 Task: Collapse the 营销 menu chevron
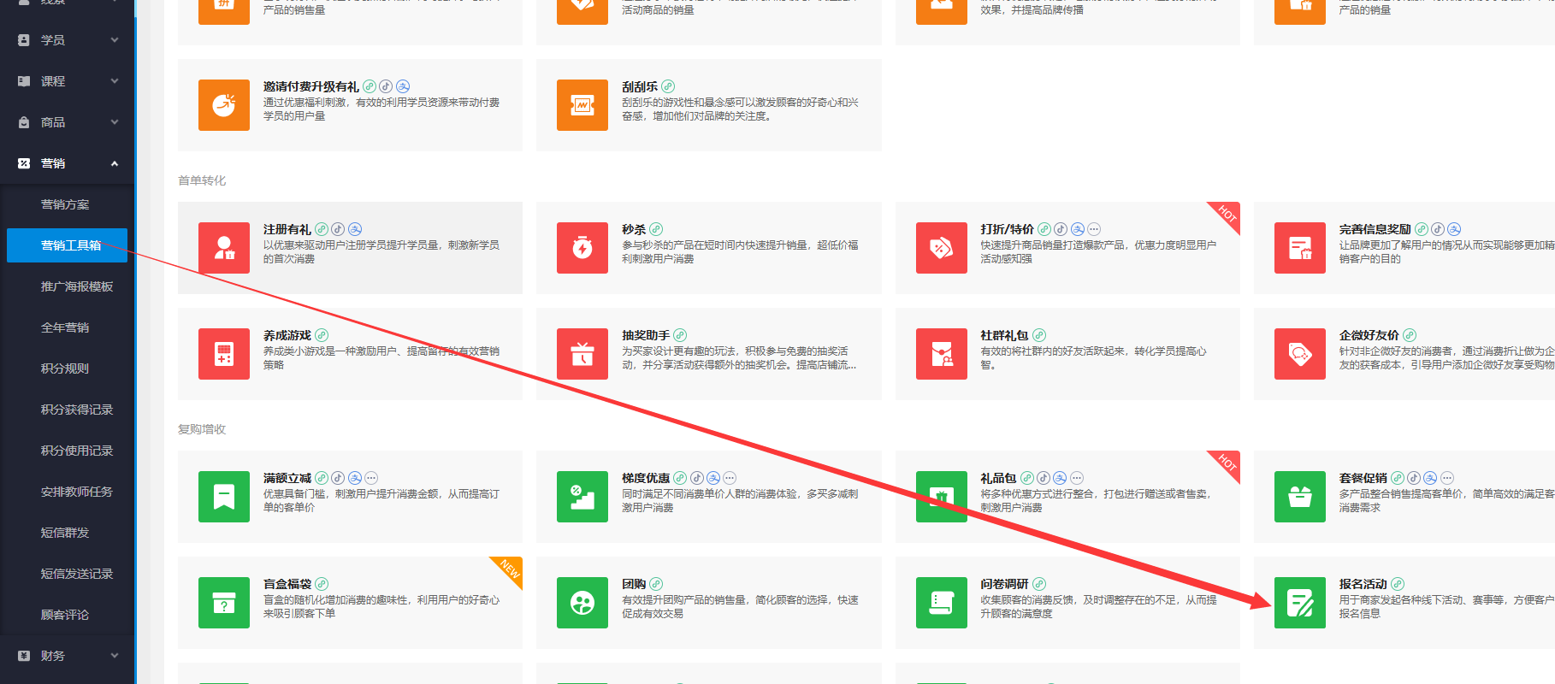point(115,163)
